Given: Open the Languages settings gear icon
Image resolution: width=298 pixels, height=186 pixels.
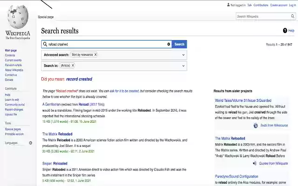Looking at the screenshot, I should click(31, 143).
